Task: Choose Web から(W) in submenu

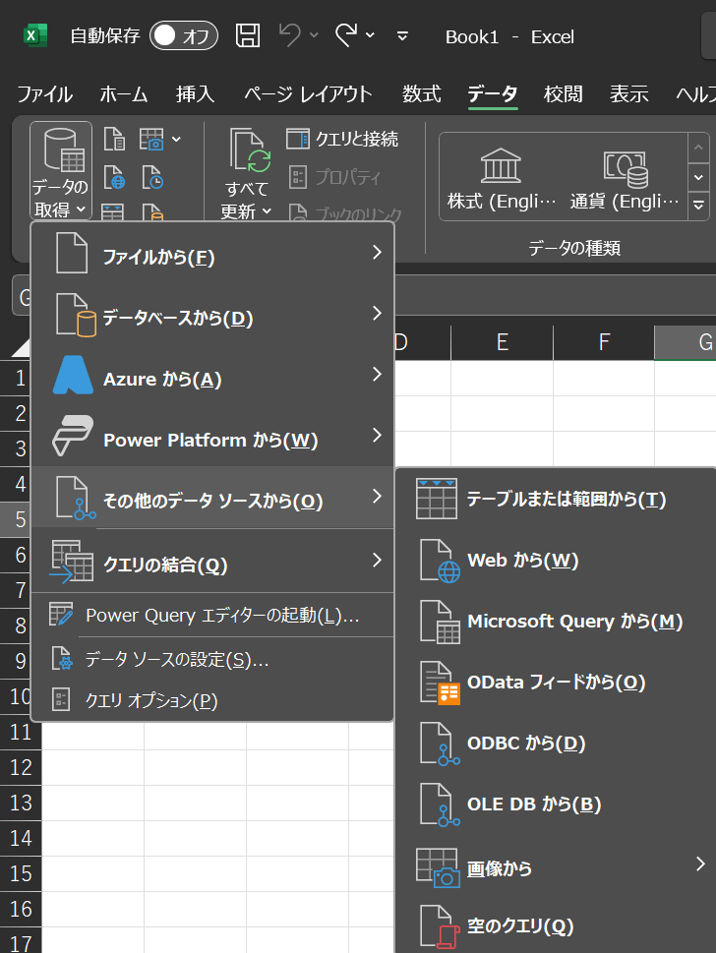Action: [556, 560]
